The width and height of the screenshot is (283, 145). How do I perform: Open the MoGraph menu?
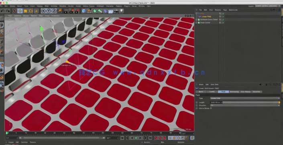pyautogui.click(x=100, y=6)
